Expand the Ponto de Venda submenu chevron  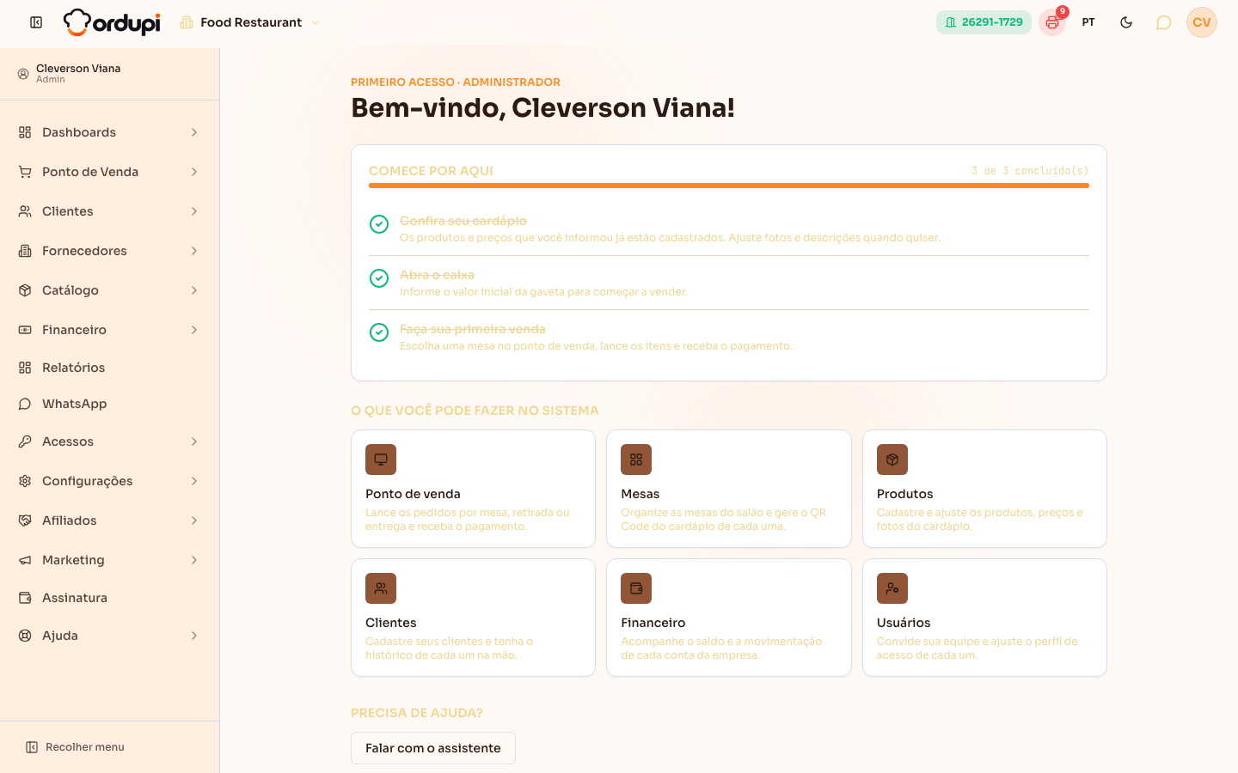coord(194,172)
